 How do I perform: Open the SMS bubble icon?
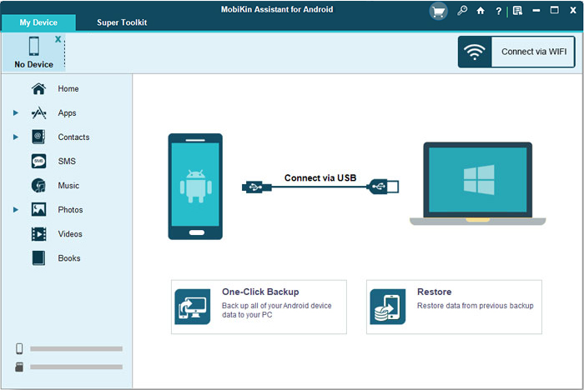(x=38, y=161)
